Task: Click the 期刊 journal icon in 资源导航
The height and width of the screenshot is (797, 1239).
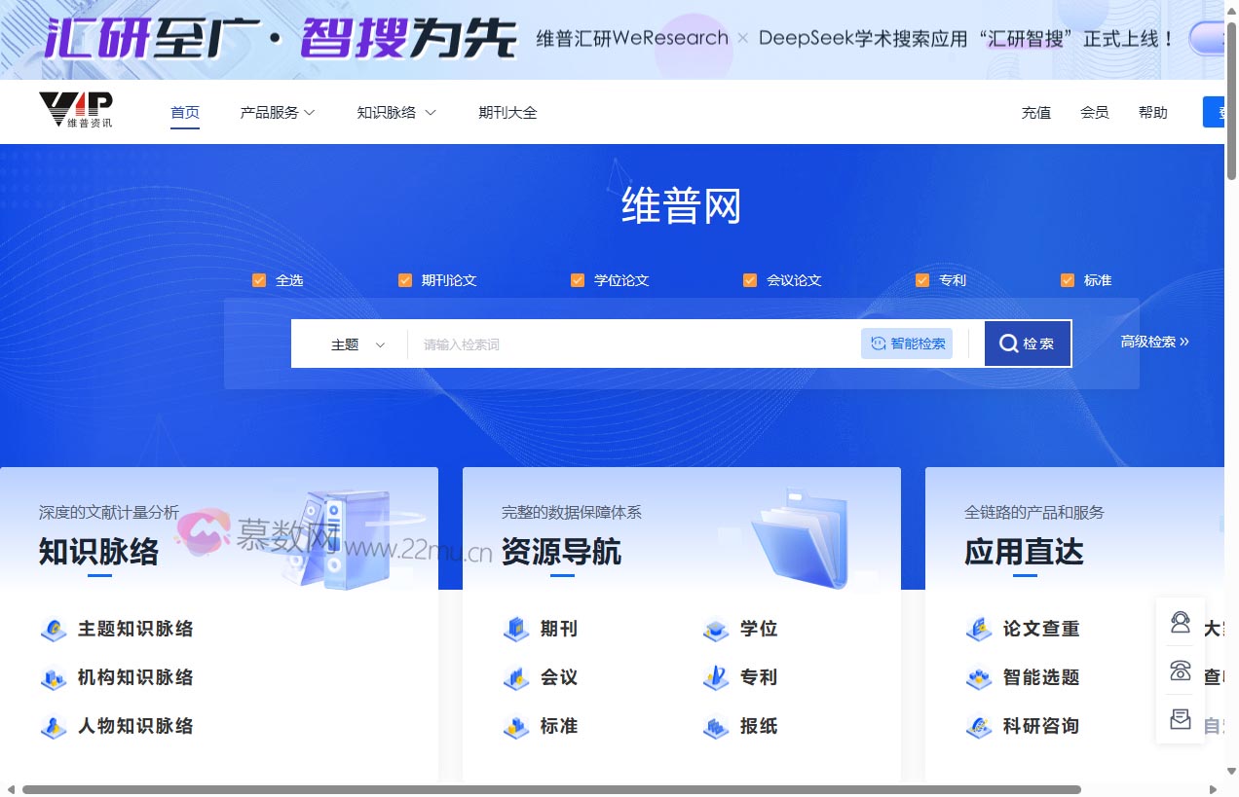Action: pyautogui.click(x=515, y=629)
